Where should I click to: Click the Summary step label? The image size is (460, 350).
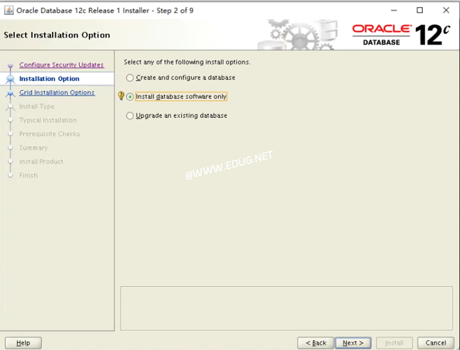(34, 148)
